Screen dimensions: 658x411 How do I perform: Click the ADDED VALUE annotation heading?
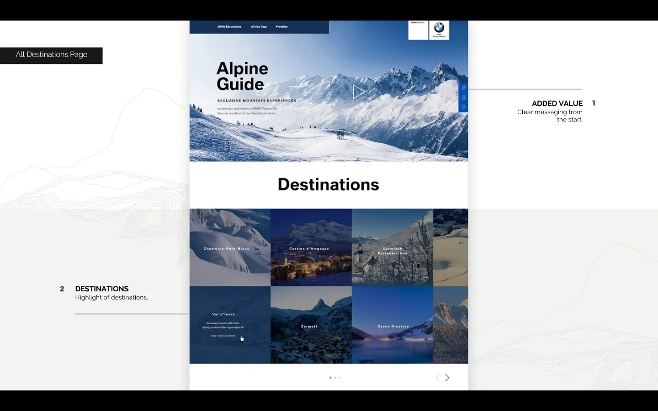557,104
